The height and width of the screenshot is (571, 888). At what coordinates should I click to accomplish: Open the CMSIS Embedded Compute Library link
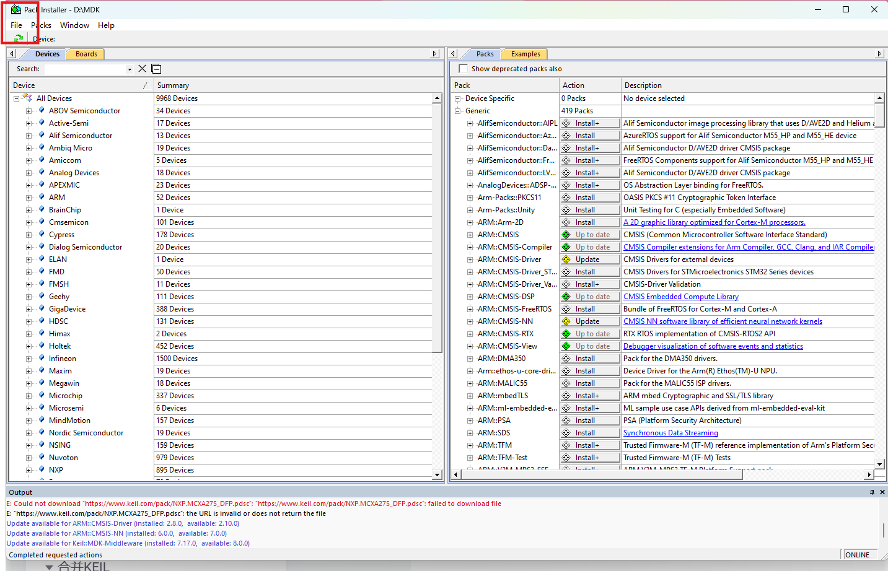(x=681, y=297)
